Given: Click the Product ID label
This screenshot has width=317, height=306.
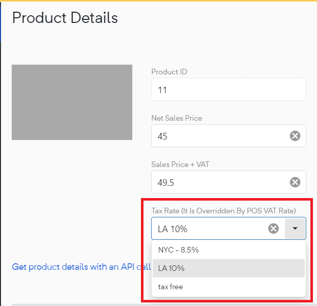Looking at the screenshot, I should pos(169,72).
